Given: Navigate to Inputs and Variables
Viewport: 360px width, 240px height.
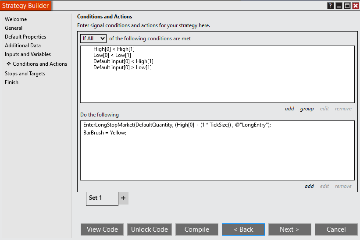Looking at the screenshot, I should (28, 54).
